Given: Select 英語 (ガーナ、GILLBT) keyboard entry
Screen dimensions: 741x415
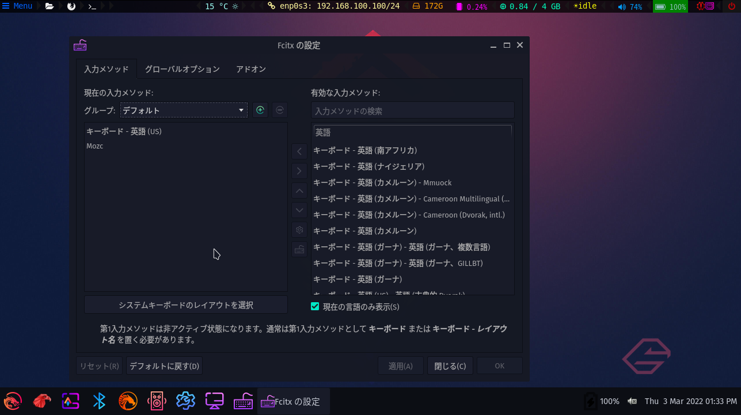Looking at the screenshot, I should (412, 263).
